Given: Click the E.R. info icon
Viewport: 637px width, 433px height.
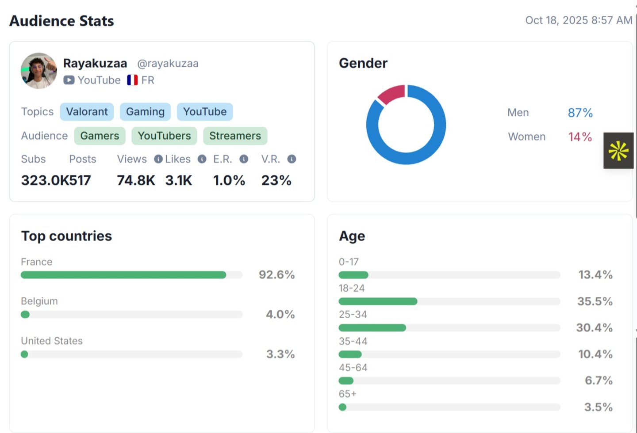Looking at the screenshot, I should pyautogui.click(x=244, y=159).
